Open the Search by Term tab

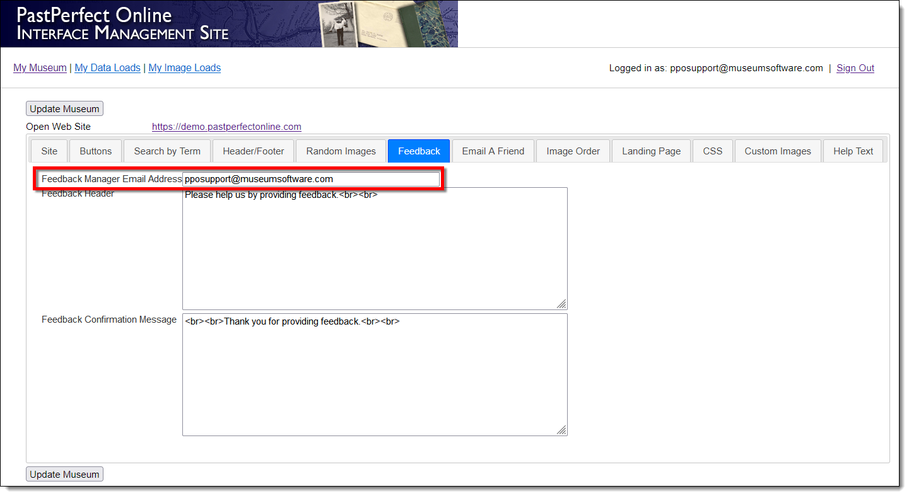coord(167,151)
